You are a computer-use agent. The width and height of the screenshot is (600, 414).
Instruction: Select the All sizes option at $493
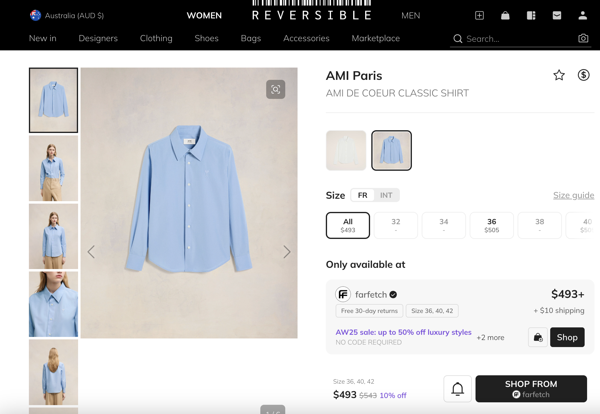pyautogui.click(x=348, y=225)
